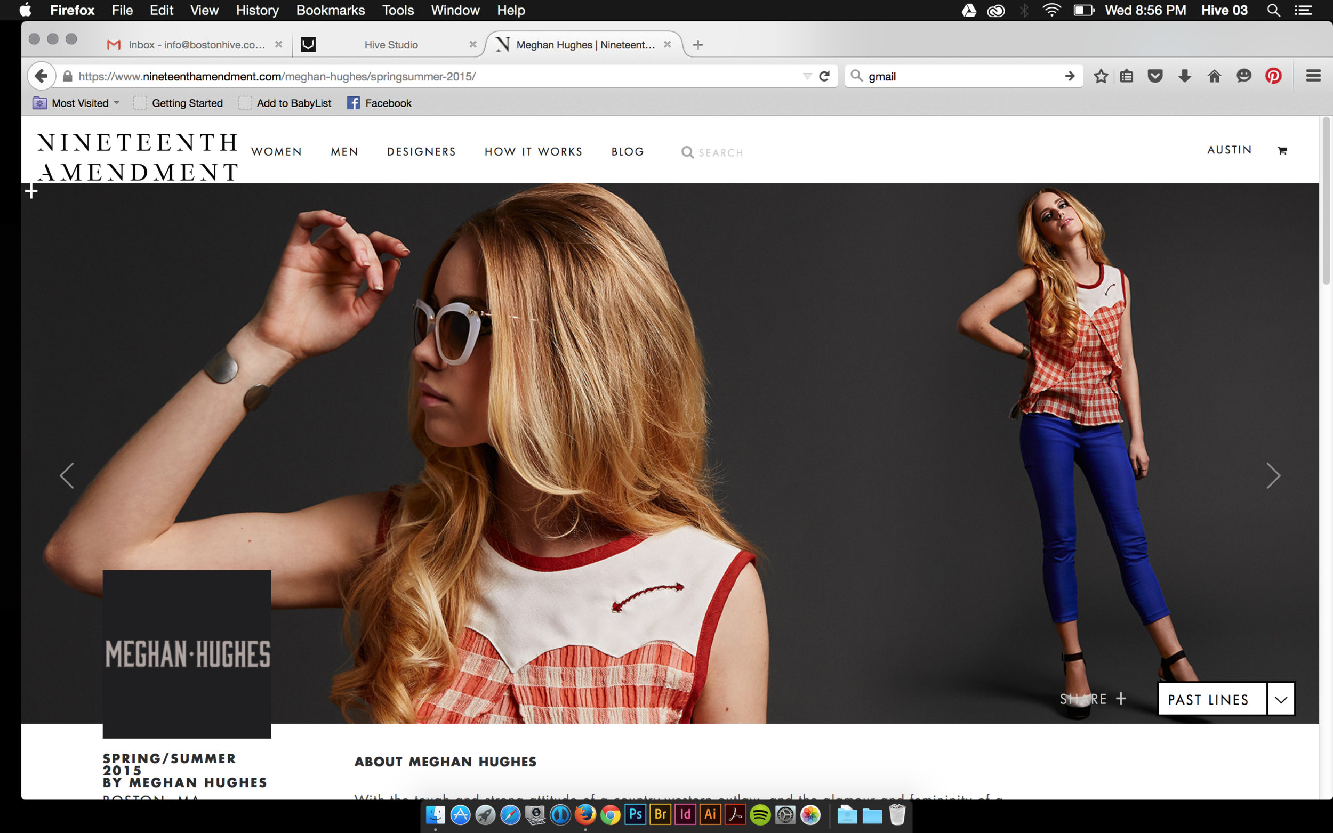Open Trash in the dock
Image resolution: width=1333 pixels, height=833 pixels.
pyautogui.click(x=897, y=814)
